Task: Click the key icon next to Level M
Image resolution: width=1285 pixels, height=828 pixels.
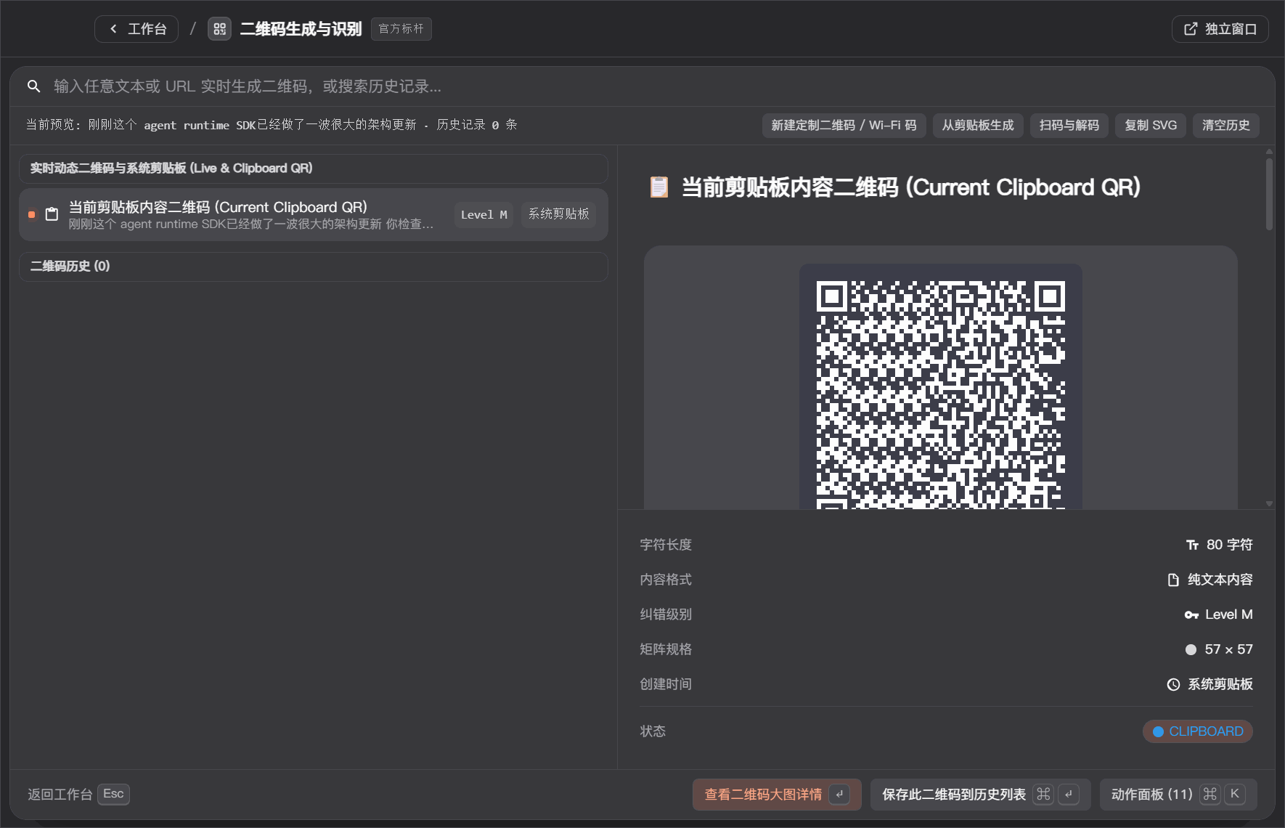Action: [1191, 614]
